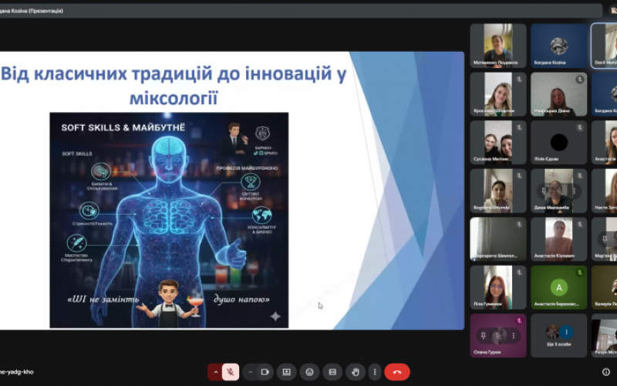Raise hand in the meeting
617x386 pixels.
[354, 371]
